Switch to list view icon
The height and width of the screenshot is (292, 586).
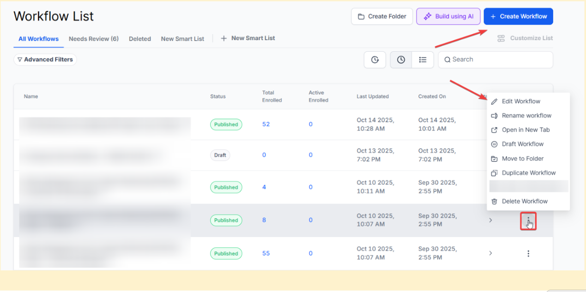423,60
